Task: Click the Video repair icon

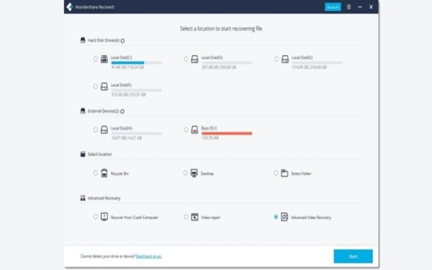Action: pos(194,217)
